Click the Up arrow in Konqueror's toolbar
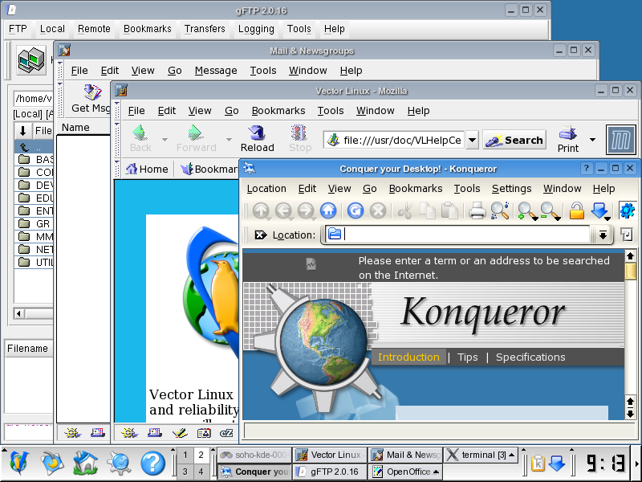 (x=261, y=211)
